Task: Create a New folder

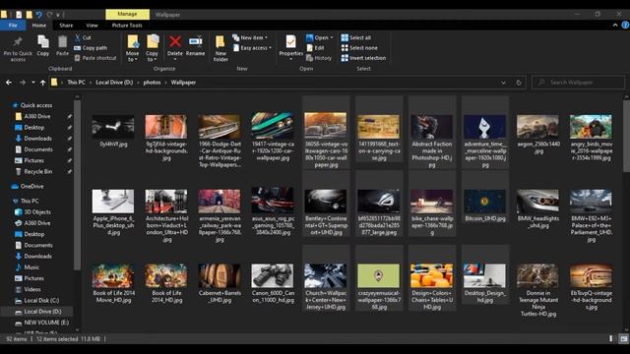Action: [x=220, y=48]
